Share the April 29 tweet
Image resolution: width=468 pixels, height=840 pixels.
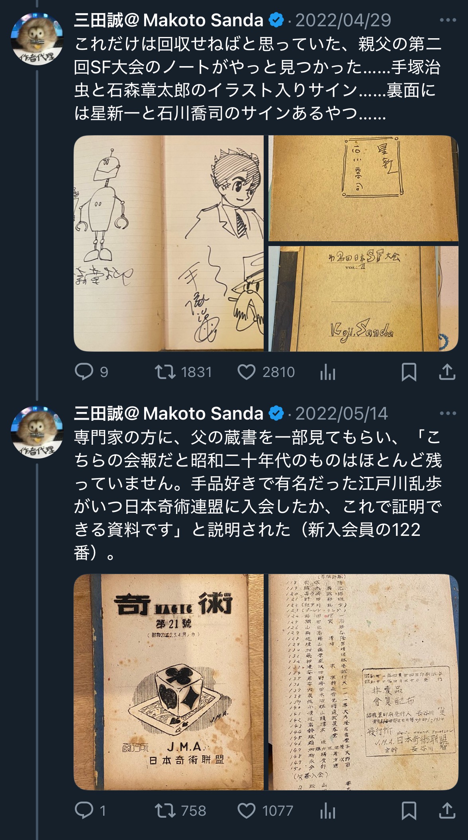[x=447, y=372]
